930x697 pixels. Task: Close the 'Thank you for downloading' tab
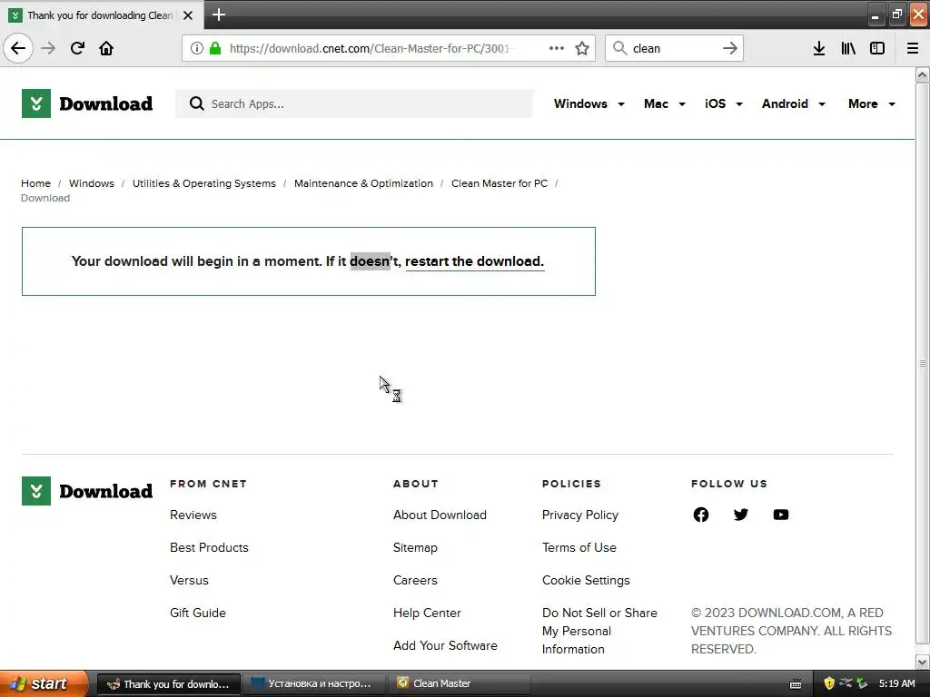[188, 15]
